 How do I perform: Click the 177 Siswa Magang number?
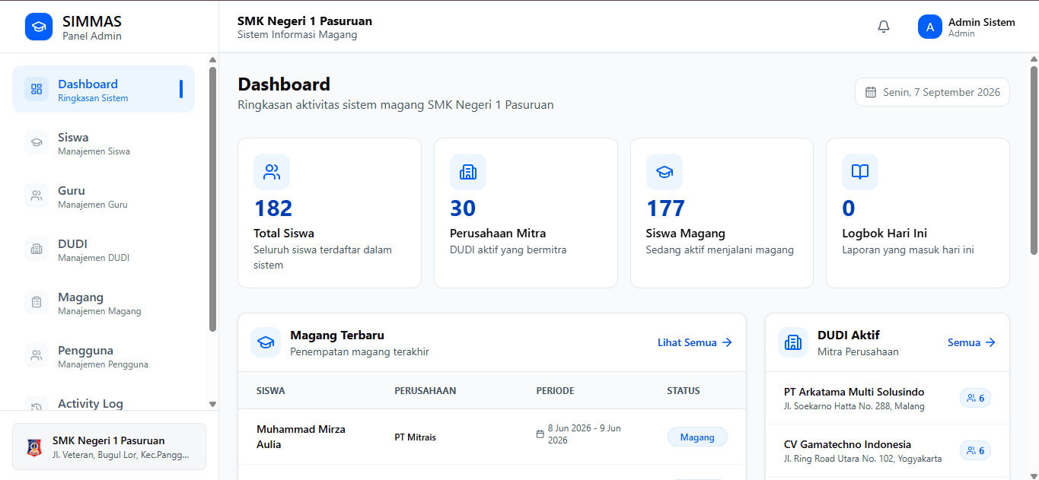(666, 208)
